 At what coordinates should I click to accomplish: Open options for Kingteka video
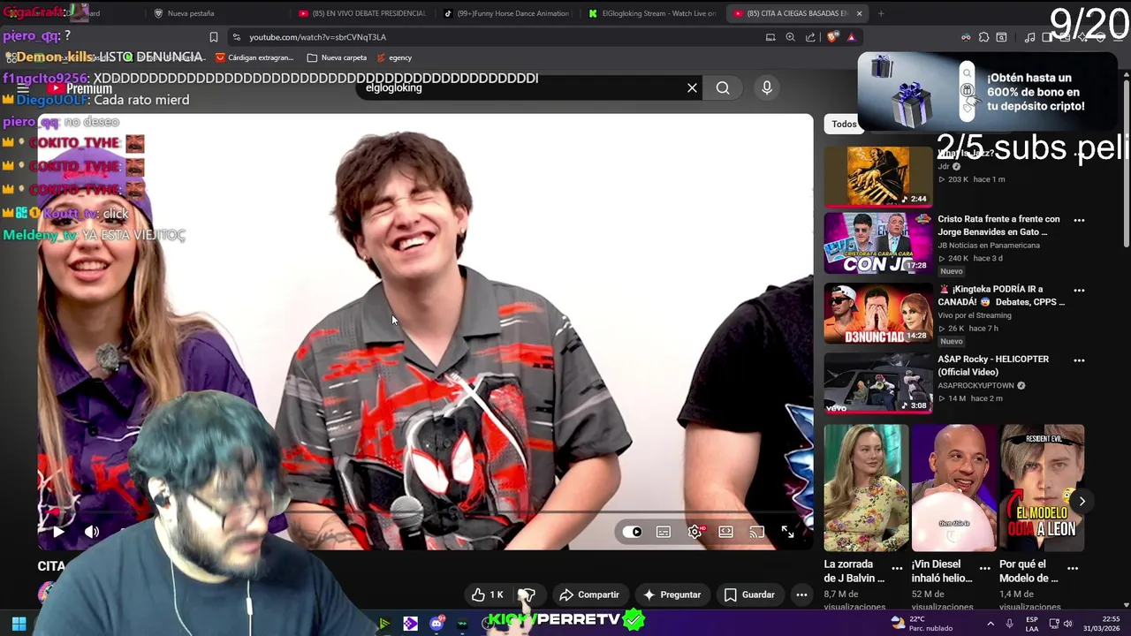point(1079,290)
